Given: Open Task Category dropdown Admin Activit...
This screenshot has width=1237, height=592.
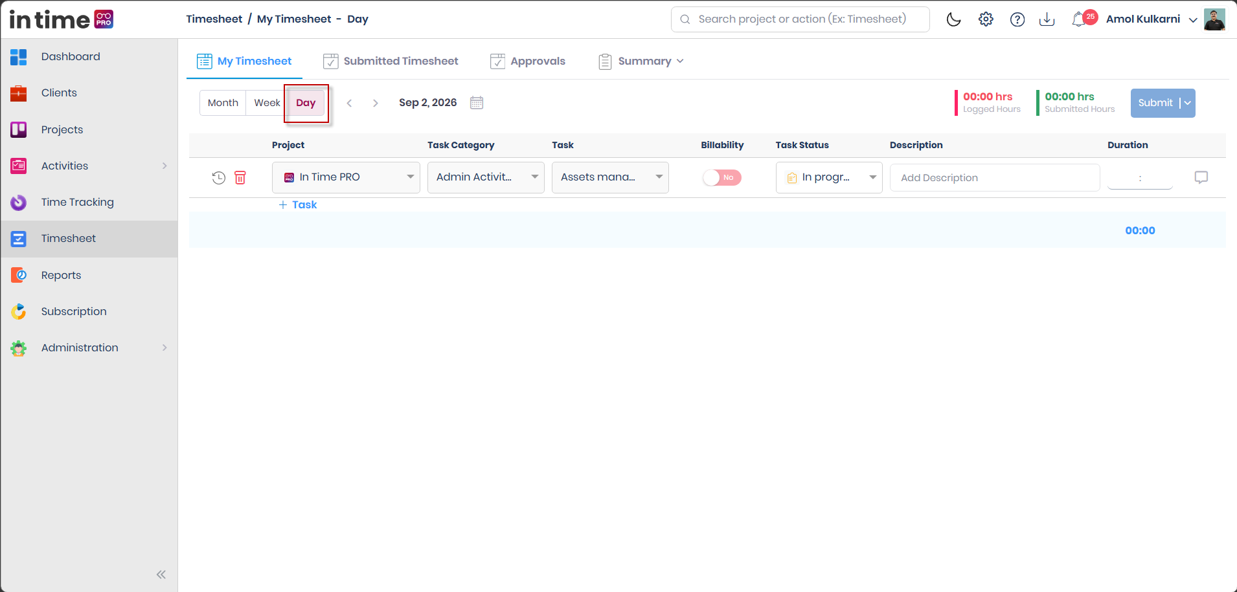Looking at the screenshot, I should tap(486, 177).
